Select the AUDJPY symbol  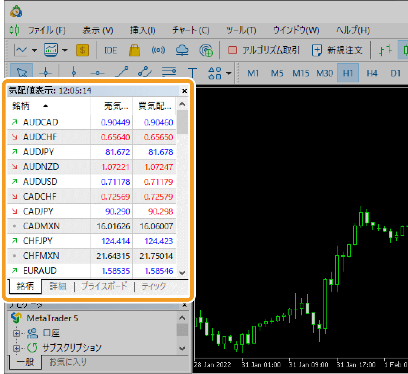(38, 152)
